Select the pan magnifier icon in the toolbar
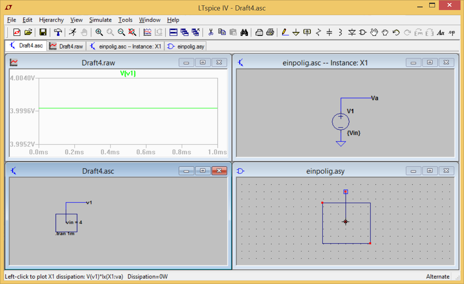This screenshot has width=464, height=284. (x=110, y=32)
